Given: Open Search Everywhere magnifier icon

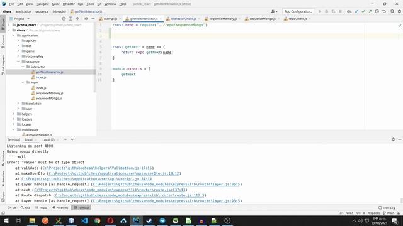Looking at the screenshot, I should click(x=392, y=11).
